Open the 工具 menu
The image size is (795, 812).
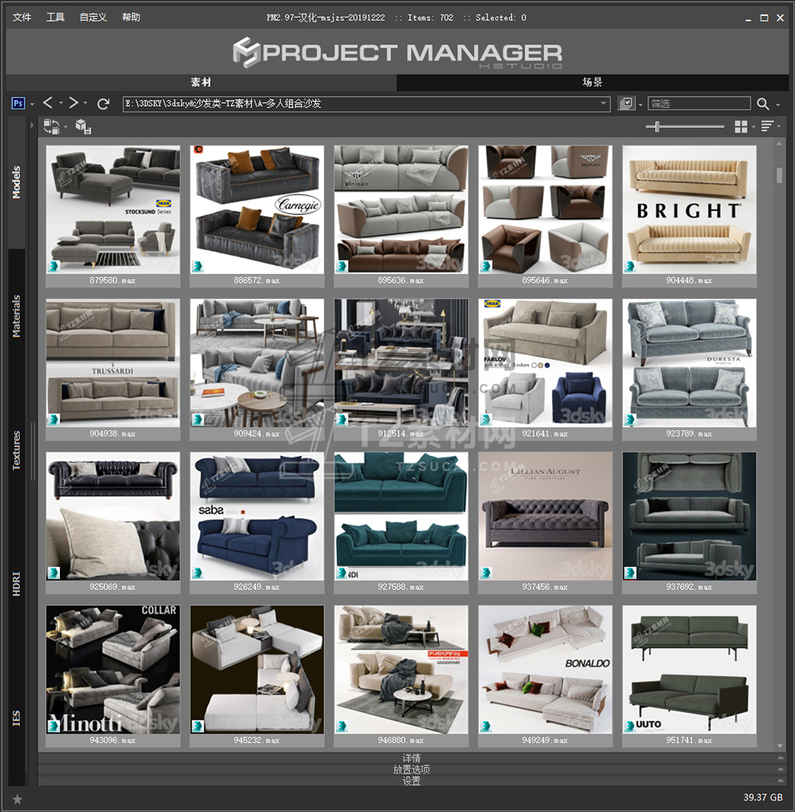(55, 17)
